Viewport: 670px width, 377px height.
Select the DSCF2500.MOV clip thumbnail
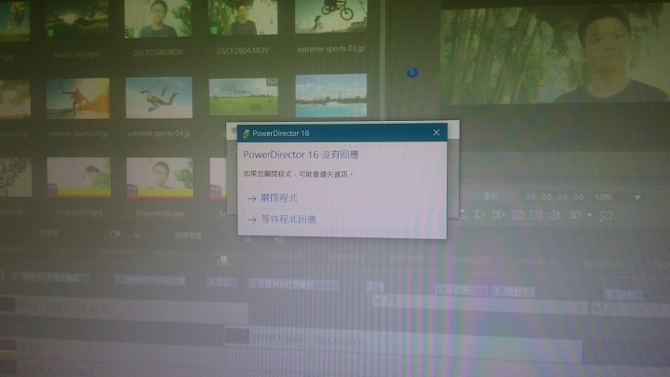pyautogui.click(x=157, y=19)
